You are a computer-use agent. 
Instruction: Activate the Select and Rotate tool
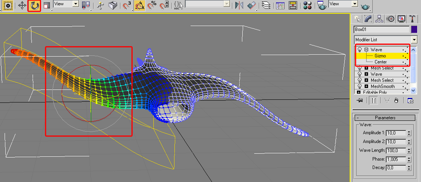point(35,6)
